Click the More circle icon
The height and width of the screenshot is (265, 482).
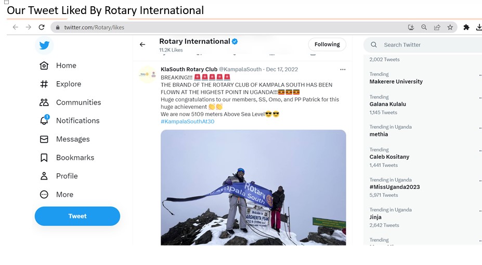44,195
